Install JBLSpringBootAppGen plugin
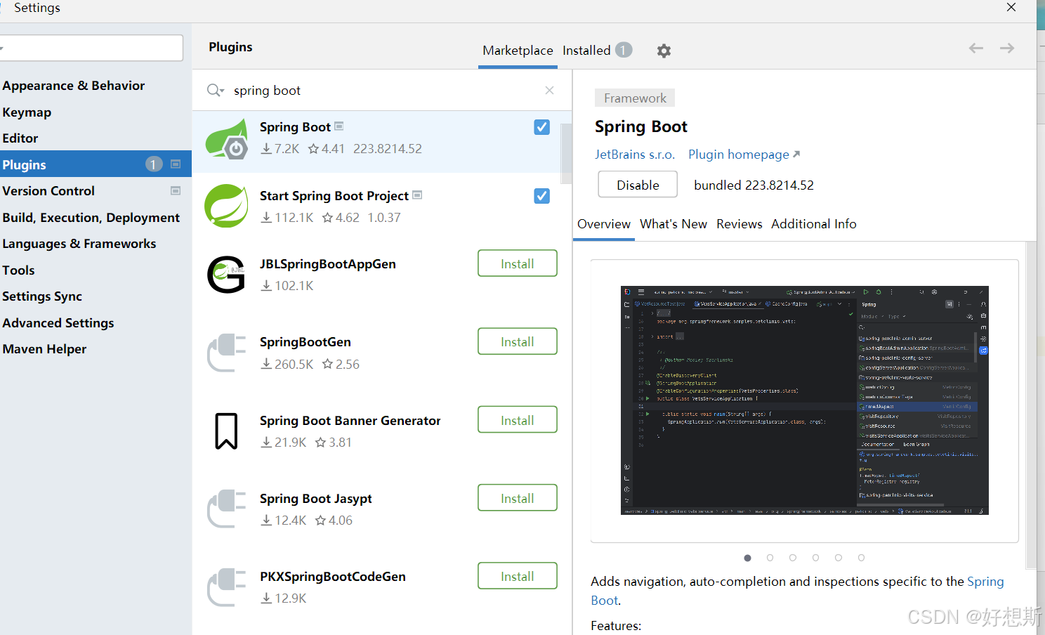 click(518, 263)
